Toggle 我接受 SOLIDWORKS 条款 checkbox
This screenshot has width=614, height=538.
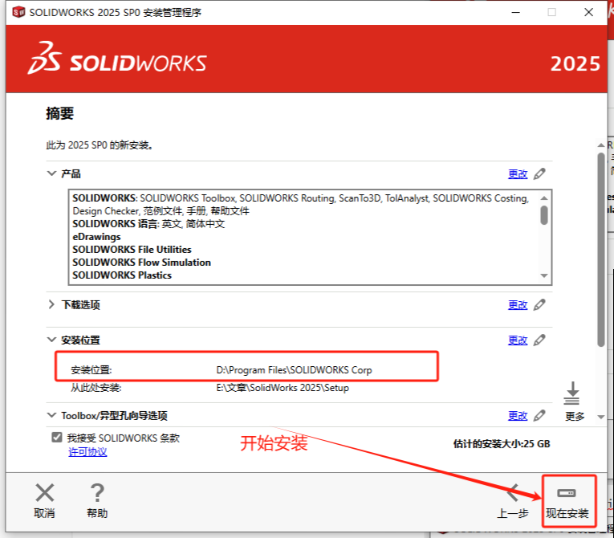(57, 438)
